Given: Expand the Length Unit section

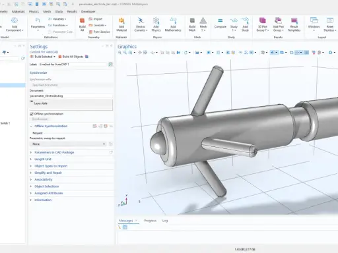Looking at the screenshot, I should [x=43, y=159].
